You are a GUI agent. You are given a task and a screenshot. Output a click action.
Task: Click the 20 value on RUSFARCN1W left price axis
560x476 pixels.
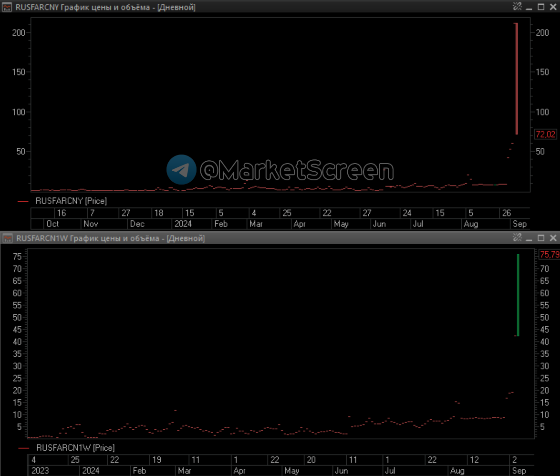coord(17,390)
